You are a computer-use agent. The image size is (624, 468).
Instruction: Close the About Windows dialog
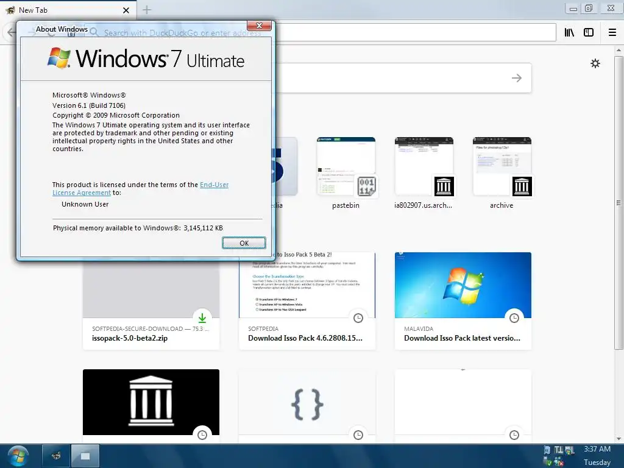[x=259, y=26]
